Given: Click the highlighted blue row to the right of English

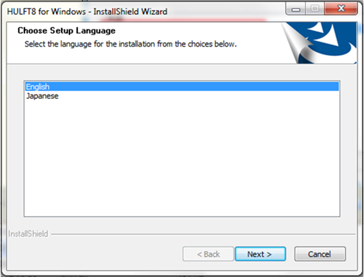Looking at the screenshot, I should (x=194, y=87).
